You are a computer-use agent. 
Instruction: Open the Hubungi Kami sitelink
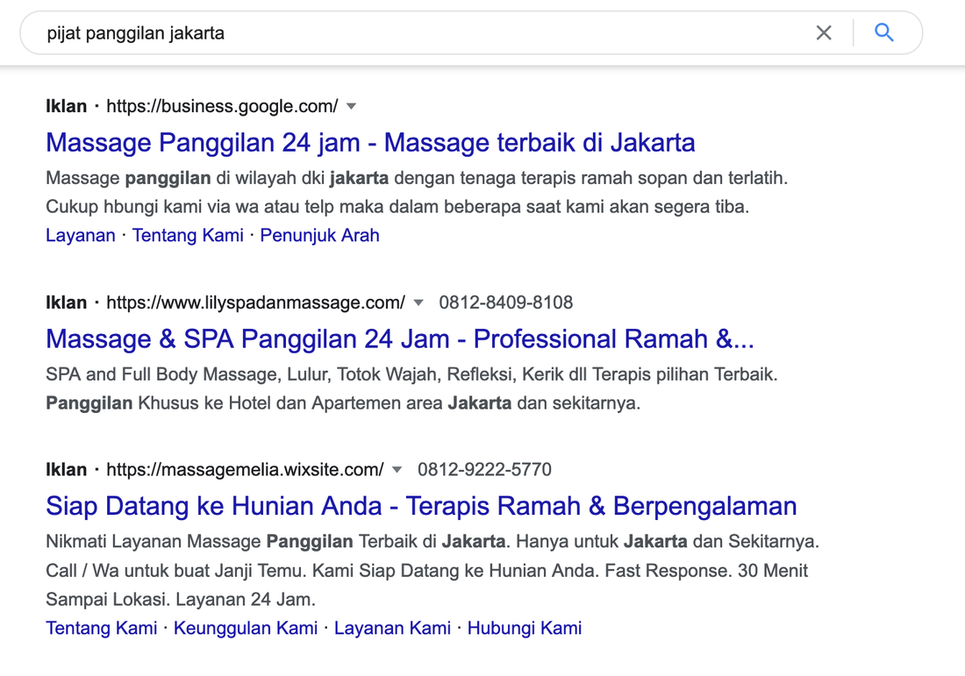[524, 628]
